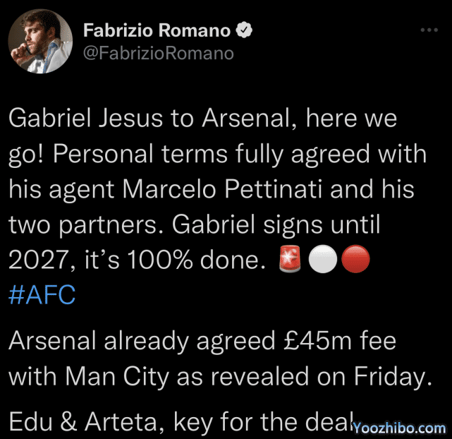Screen dimensions: 452x439
Task: Click the word "Friday" in the tweet
Action: pyautogui.click(x=386, y=378)
